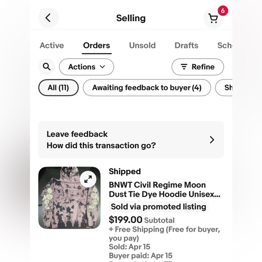Switch to the Unsold tab
The width and height of the screenshot is (262, 262).
point(142,46)
